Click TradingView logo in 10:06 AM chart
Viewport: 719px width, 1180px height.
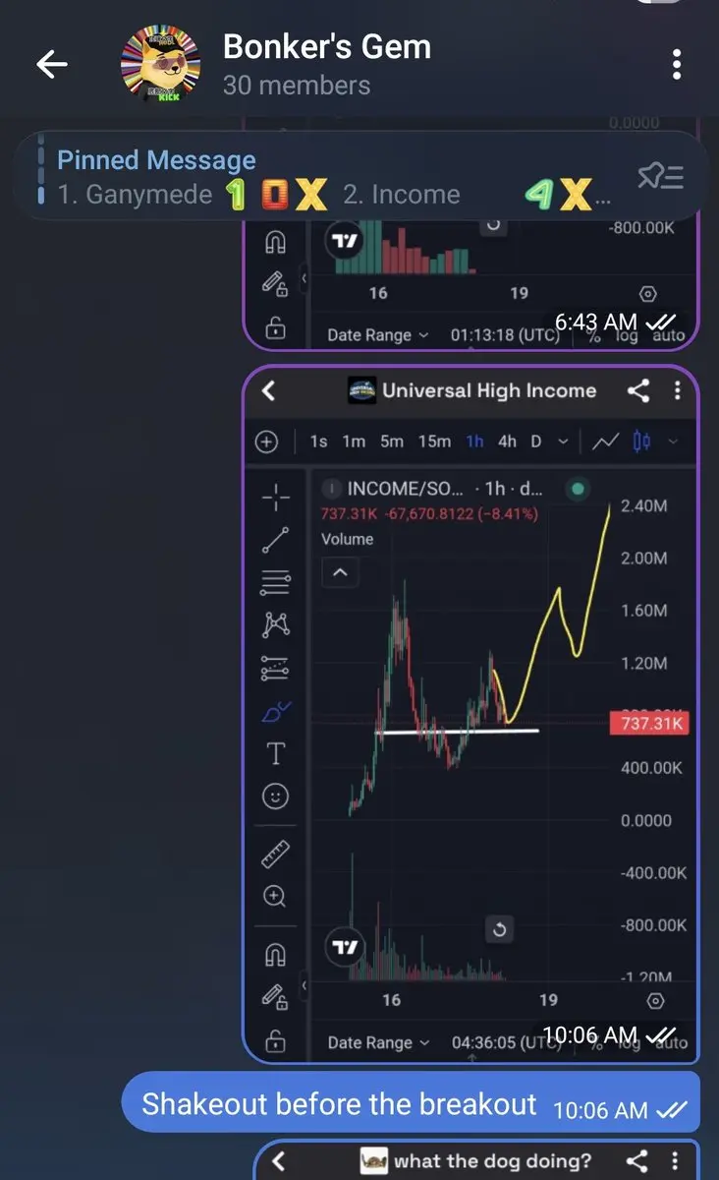click(345, 948)
